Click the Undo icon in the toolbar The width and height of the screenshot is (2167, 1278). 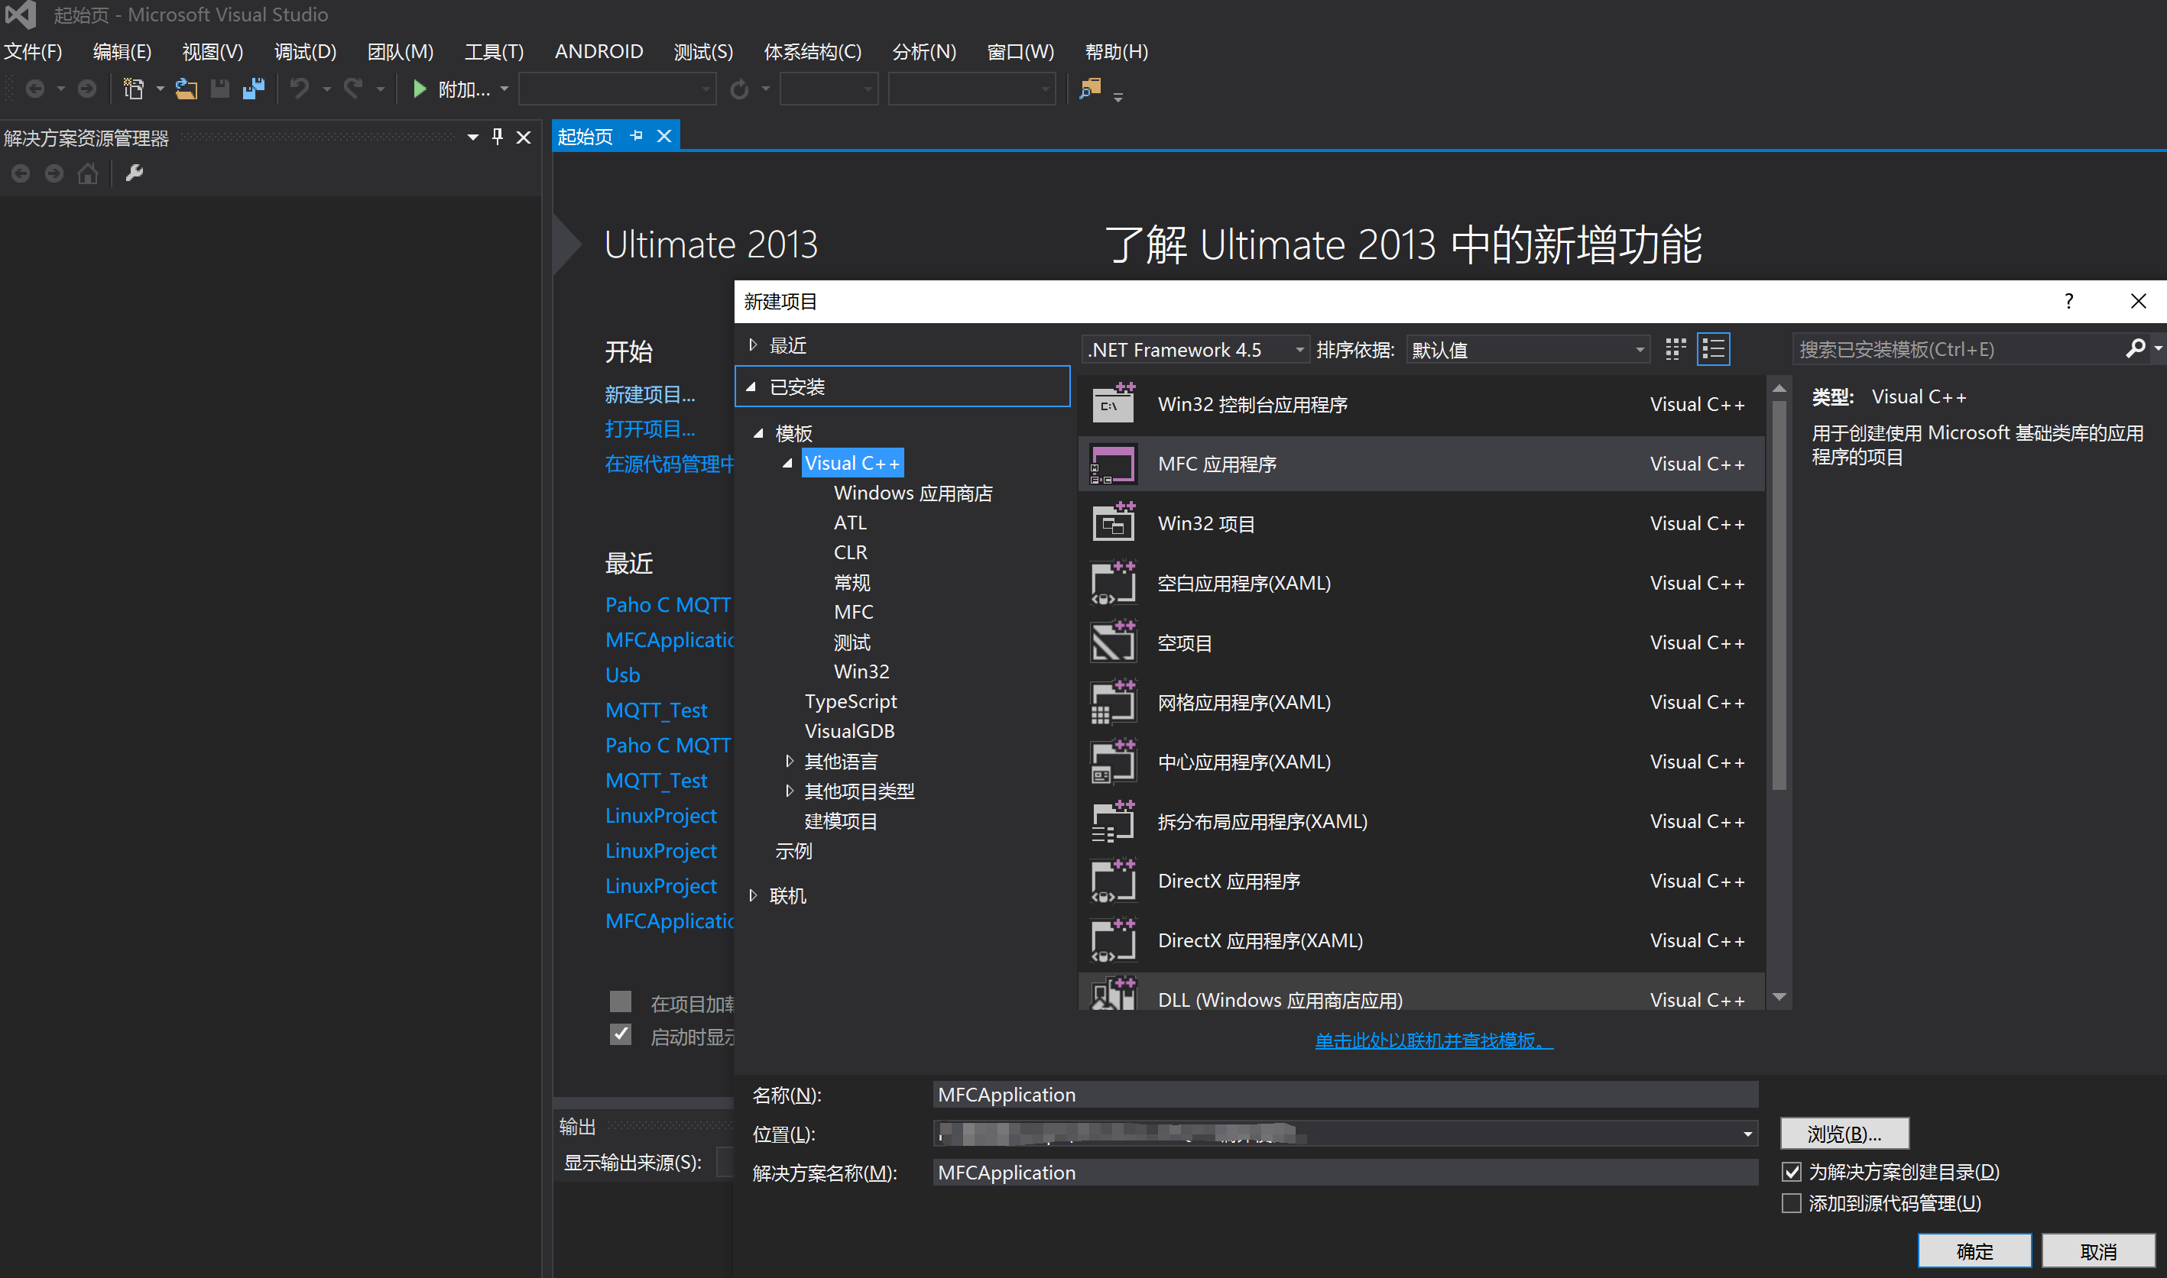[299, 89]
